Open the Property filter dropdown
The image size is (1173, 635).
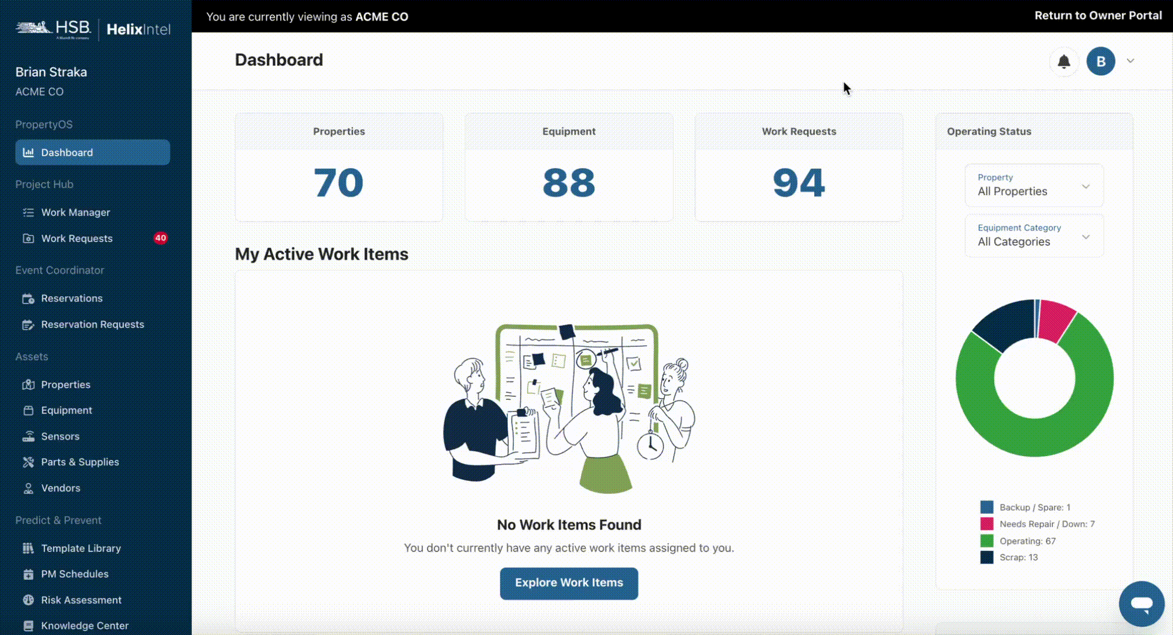pos(1034,185)
